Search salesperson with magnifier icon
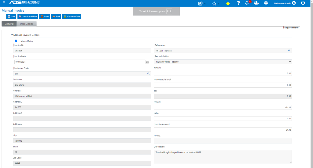313x168 pixels. [289, 50]
